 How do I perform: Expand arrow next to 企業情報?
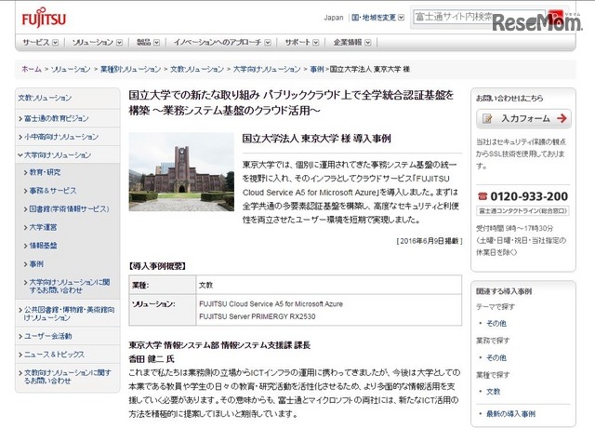[368, 43]
